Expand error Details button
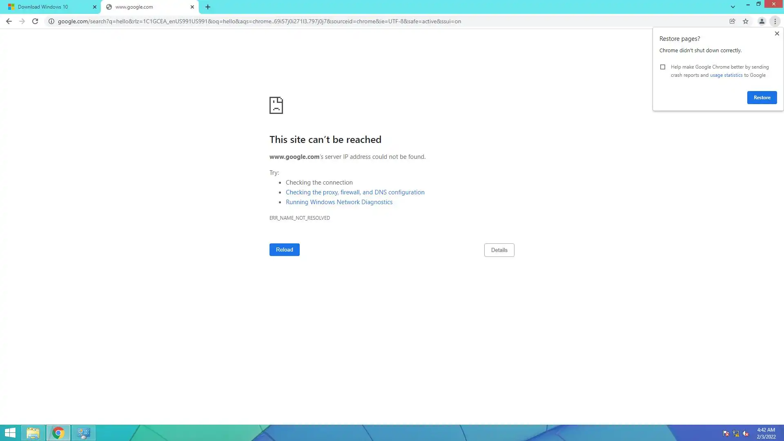Viewport: 784px width, 441px height. [x=499, y=250]
